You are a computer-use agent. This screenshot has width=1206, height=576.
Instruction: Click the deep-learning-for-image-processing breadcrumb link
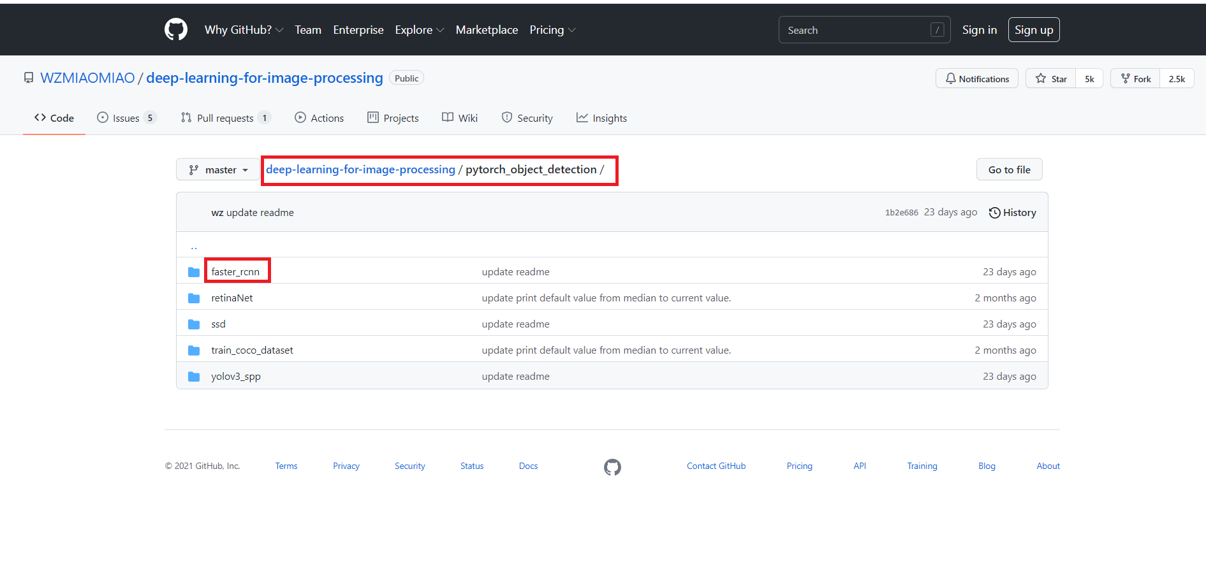point(360,169)
